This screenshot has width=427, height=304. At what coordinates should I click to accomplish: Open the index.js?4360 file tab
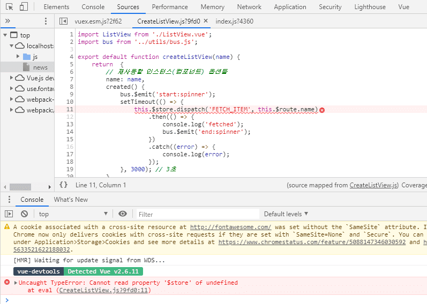[x=234, y=21]
